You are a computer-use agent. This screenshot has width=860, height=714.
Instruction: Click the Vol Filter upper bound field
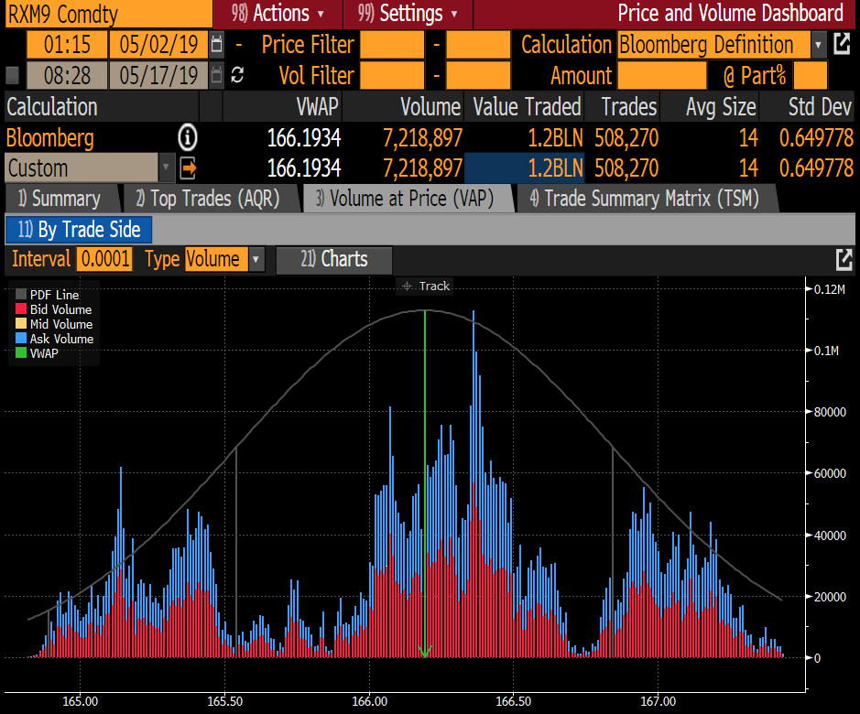coord(478,75)
